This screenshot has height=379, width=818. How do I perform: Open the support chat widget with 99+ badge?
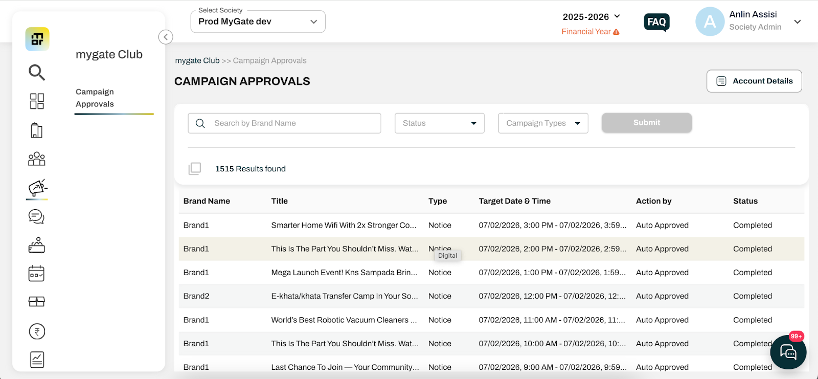(788, 352)
